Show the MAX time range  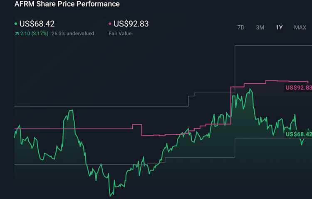click(300, 27)
